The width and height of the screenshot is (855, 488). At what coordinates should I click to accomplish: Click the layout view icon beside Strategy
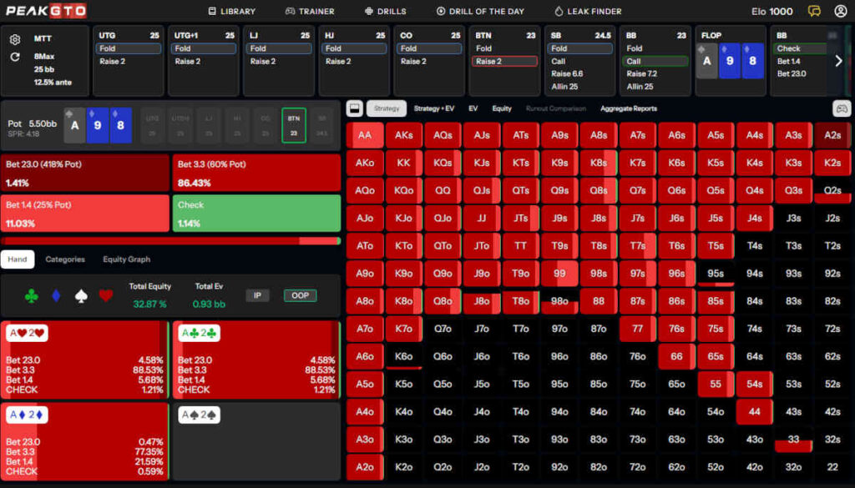(354, 108)
